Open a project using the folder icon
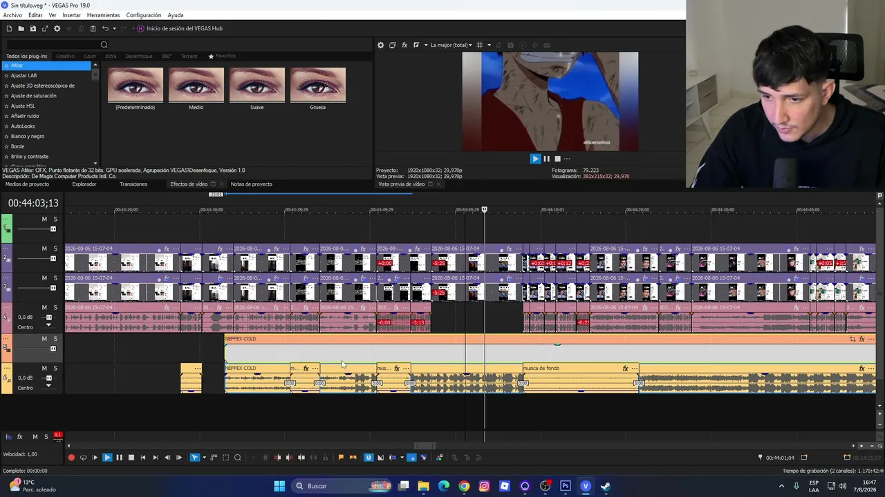Image resolution: width=885 pixels, height=497 pixels. point(21,28)
